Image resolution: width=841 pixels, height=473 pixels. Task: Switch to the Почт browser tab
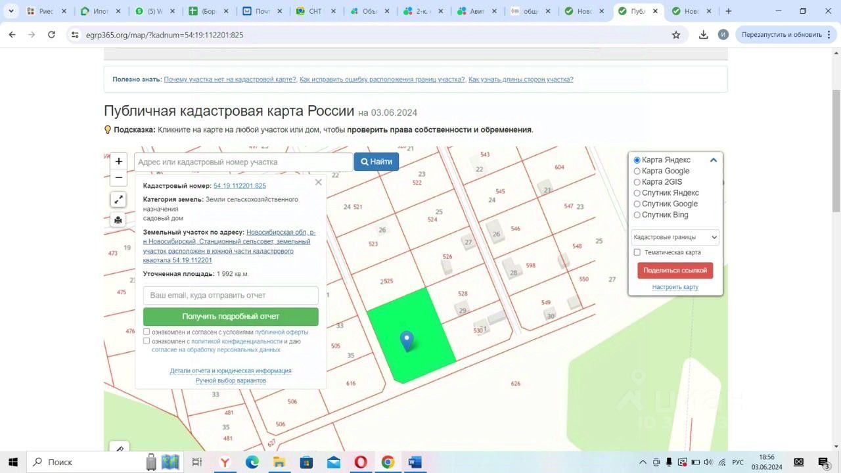263,11
